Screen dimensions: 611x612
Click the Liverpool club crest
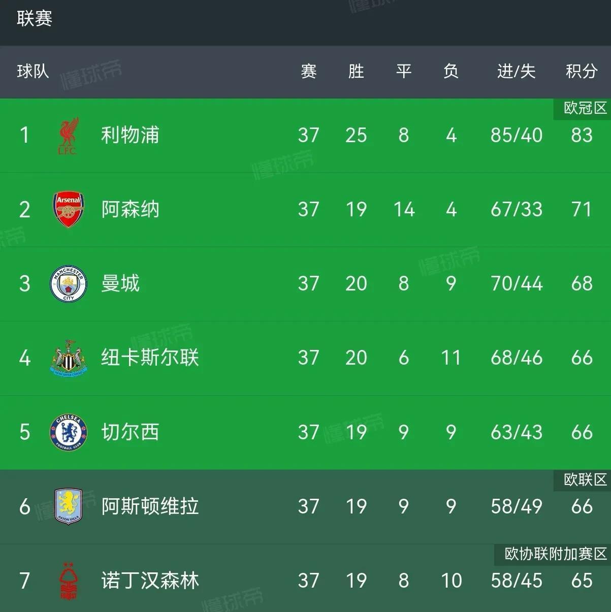(x=69, y=135)
